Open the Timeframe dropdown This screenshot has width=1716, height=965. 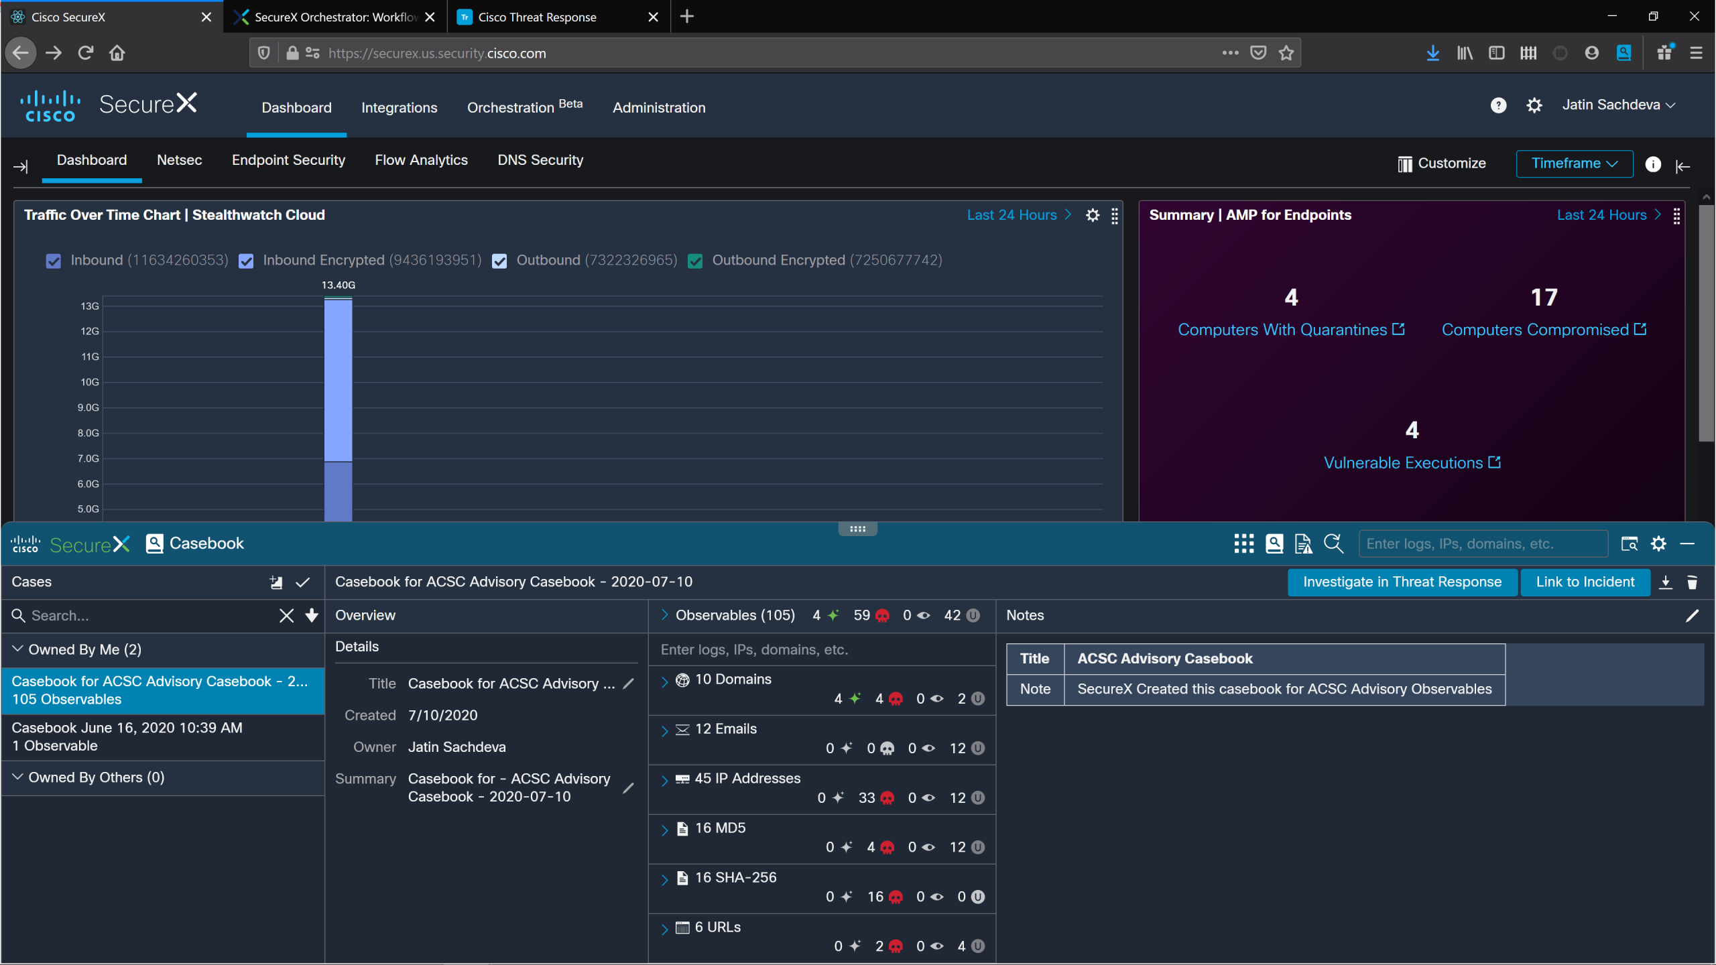point(1575,164)
